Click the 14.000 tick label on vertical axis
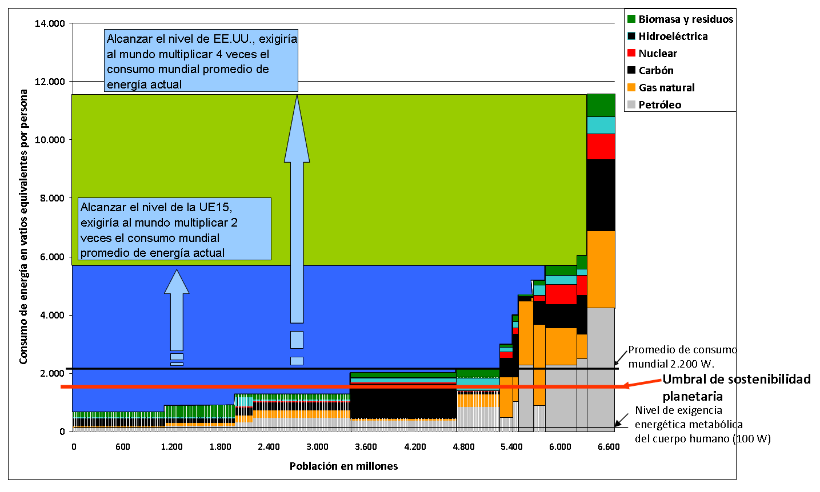 point(50,23)
